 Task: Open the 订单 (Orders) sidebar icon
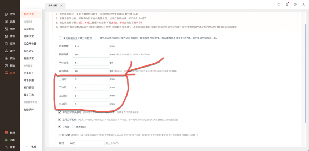[x=6, y=14]
